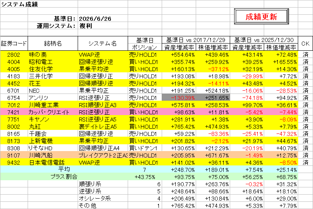Select the プラス割合 label cell
The height and width of the screenshot is (209, 313).
click(64, 177)
